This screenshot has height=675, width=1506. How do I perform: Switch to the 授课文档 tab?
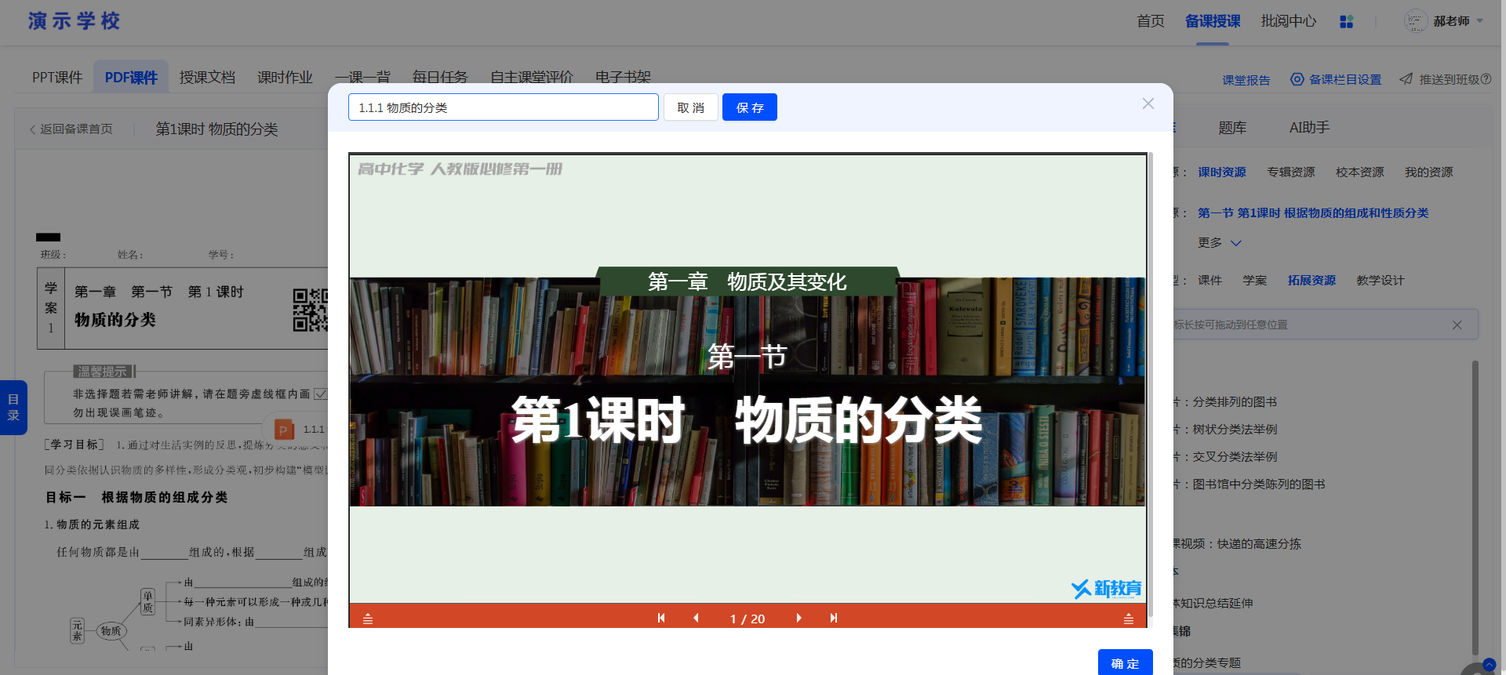[x=207, y=77]
